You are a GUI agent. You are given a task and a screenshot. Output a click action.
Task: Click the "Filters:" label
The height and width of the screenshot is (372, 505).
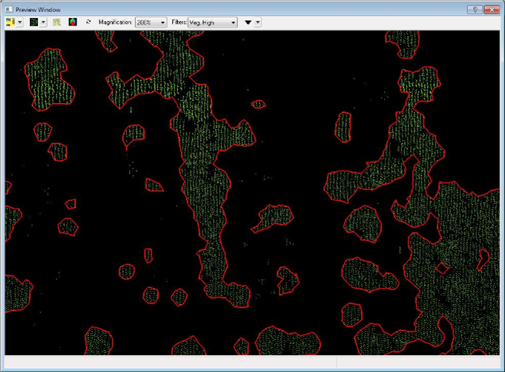click(179, 22)
